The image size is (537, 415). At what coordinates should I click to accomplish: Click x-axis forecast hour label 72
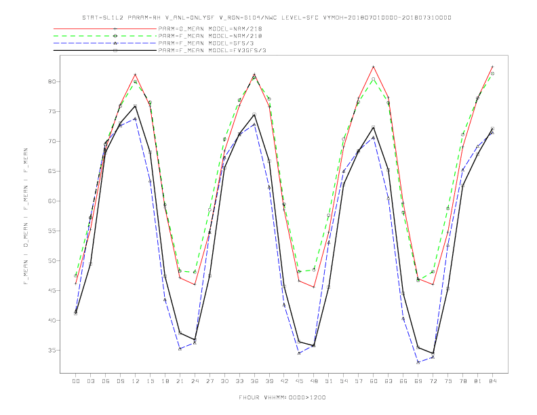click(x=433, y=381)
